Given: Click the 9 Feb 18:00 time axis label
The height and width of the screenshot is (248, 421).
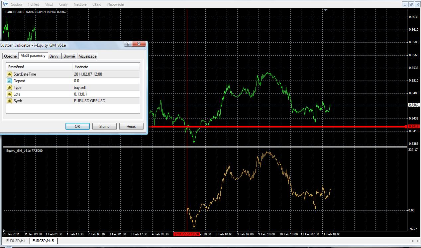Looking at the screenshot, I should click(266, 234).
